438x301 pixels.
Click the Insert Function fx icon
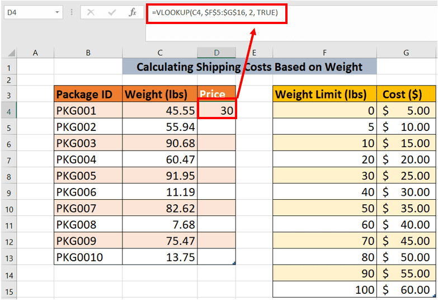coord(133,12)
